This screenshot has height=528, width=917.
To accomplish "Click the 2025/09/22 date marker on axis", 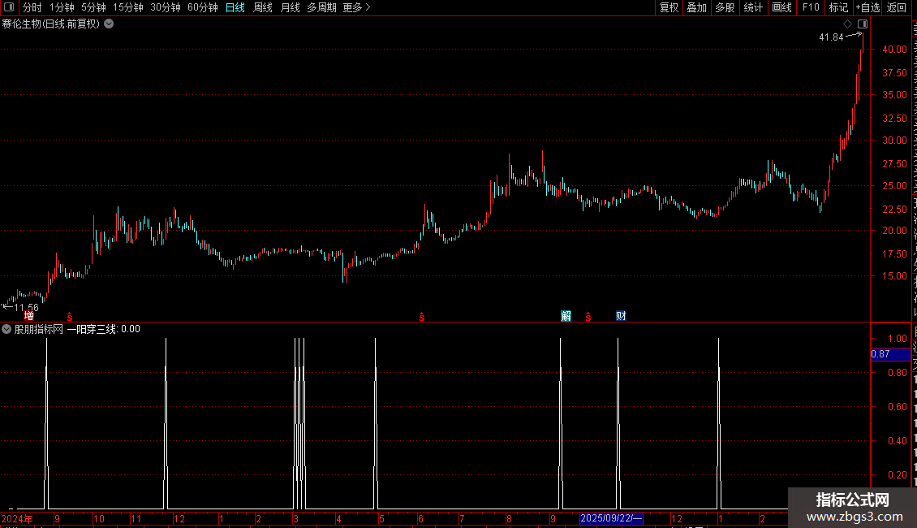I will (611, 518).
